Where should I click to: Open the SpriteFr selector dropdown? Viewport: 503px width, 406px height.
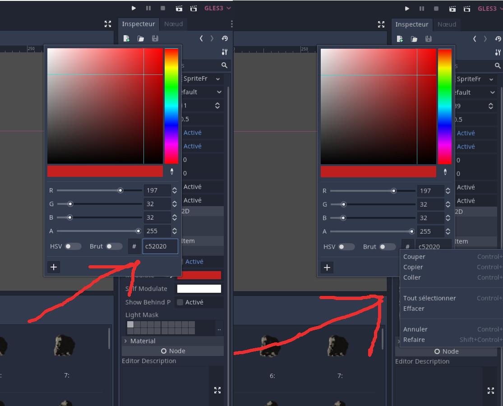pyautogui.click(x=202, y=78)
